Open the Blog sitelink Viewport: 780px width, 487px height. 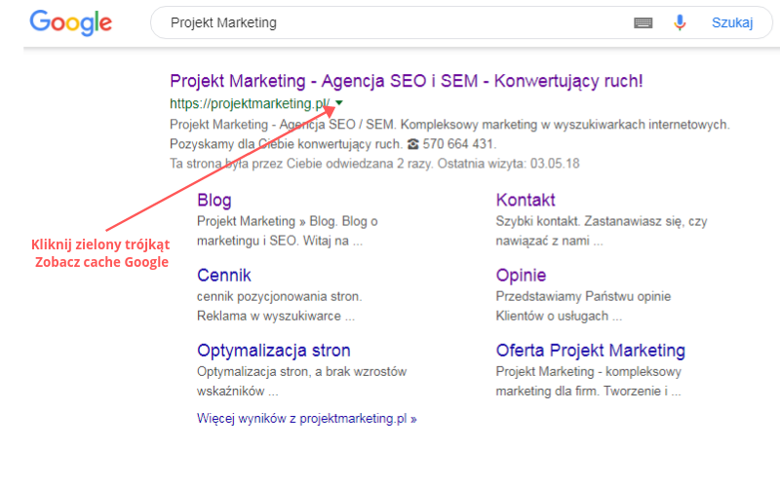[214, 201]
